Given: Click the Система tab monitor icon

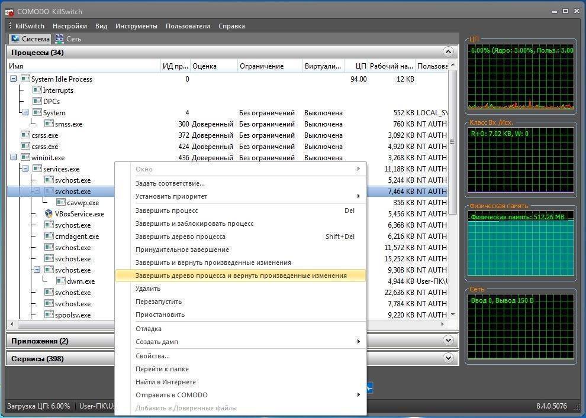Looking at the screenshot, I should tap(16, 39).
